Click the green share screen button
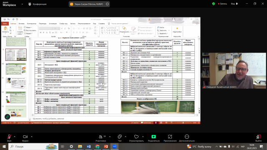This screenshot has height=150, width=267. click(x=154, y=137)
